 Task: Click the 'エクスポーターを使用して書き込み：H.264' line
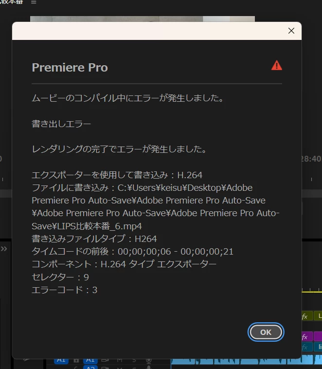click(x=117, y=175)
